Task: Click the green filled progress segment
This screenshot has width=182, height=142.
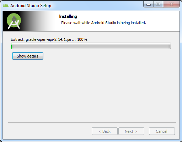Action: 11,46
